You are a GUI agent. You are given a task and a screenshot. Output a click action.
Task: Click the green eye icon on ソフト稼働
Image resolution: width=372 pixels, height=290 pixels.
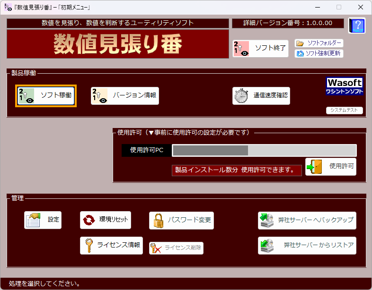coord(26,96)
